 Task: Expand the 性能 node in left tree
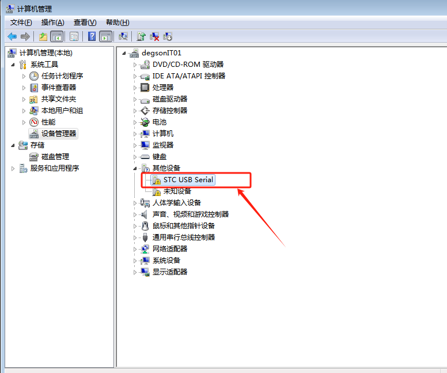(24, 122)
